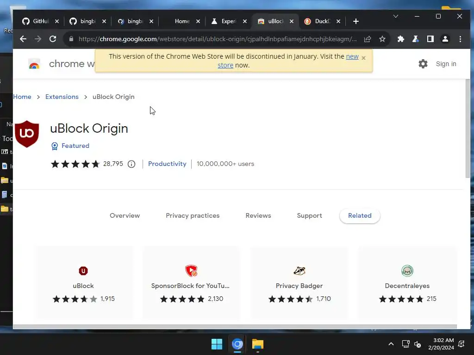The height and width of the screenshot is (355, 474).
Task: Click the network tray icon
Action: tap(405, 344)
